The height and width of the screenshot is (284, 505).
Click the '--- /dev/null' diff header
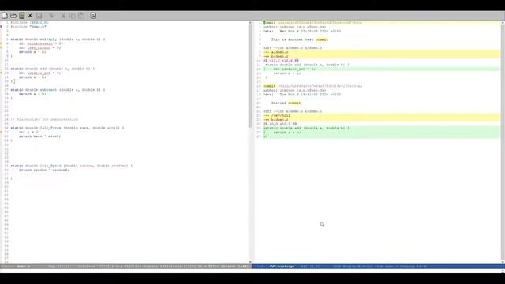(277, 116)
